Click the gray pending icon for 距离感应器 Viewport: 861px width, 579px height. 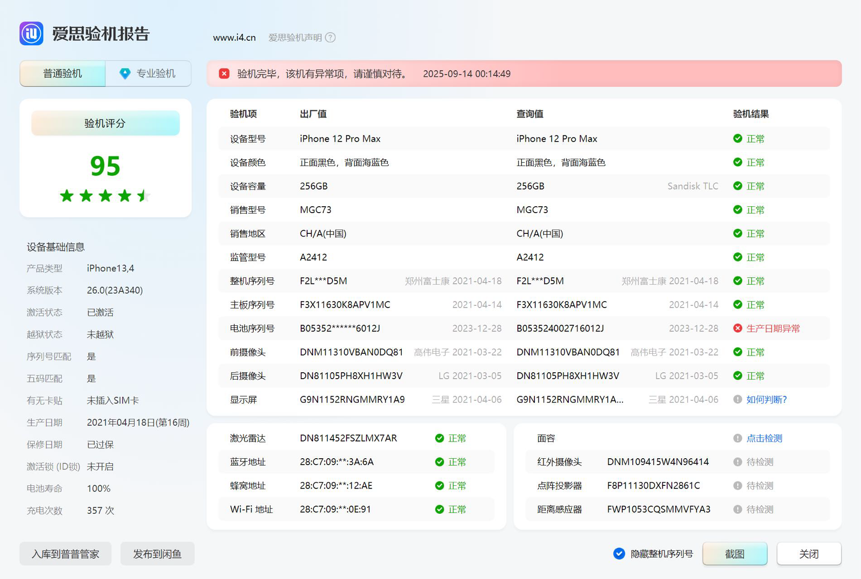[x=737, y=509]
